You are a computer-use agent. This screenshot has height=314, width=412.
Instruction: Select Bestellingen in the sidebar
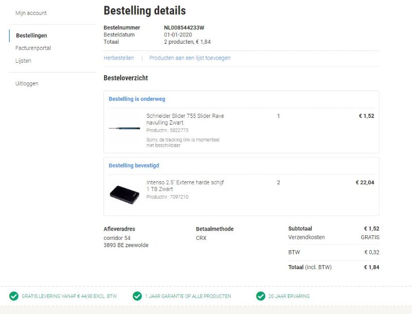pyautogui.click(x=31, y=36)
